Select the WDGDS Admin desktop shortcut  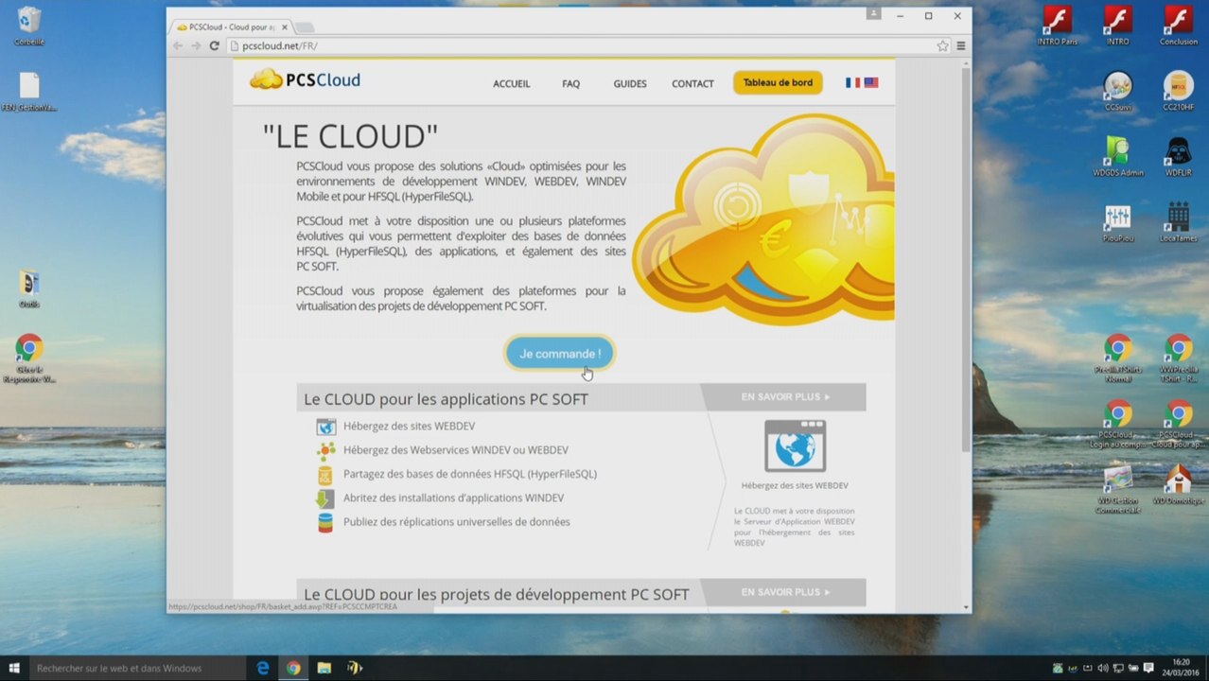(x=1117, y=156)
